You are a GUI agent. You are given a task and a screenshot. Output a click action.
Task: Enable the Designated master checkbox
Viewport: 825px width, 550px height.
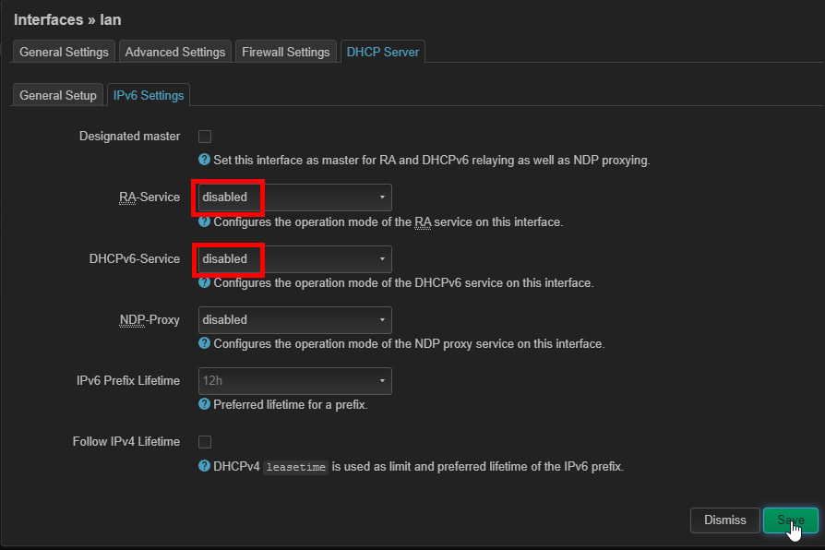tap(205, 137)
